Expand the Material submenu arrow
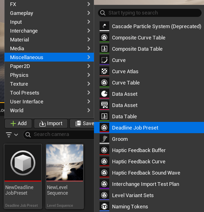 (x=89, y=39)
